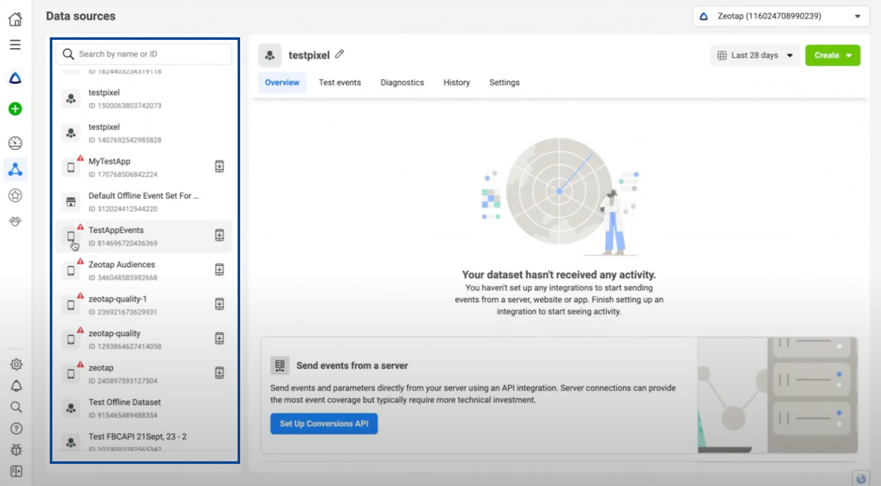This screenshot has height=486, width=881.
Task: Click the home icon in sidebar
Action: point(15,19)
